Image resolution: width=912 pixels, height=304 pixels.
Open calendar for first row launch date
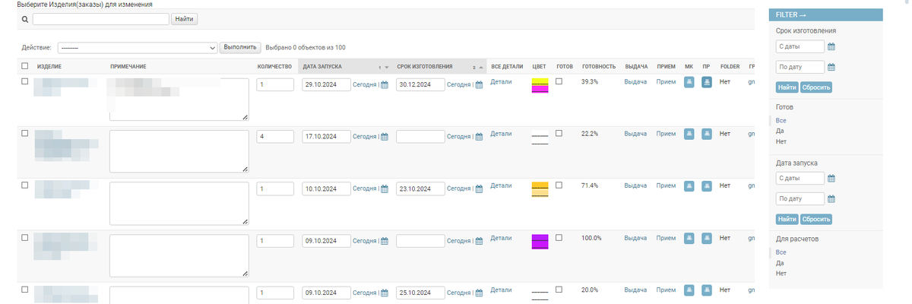tap(385, 84)
